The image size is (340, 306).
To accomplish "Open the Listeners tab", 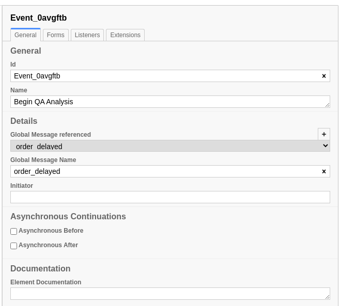I will [87, 35].
